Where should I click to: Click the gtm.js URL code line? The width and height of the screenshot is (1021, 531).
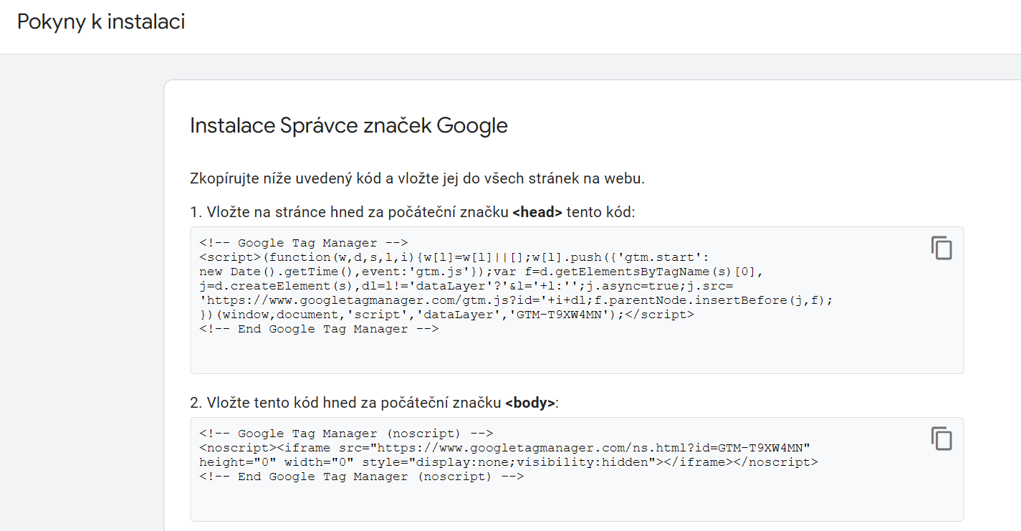tap(516, 300)
